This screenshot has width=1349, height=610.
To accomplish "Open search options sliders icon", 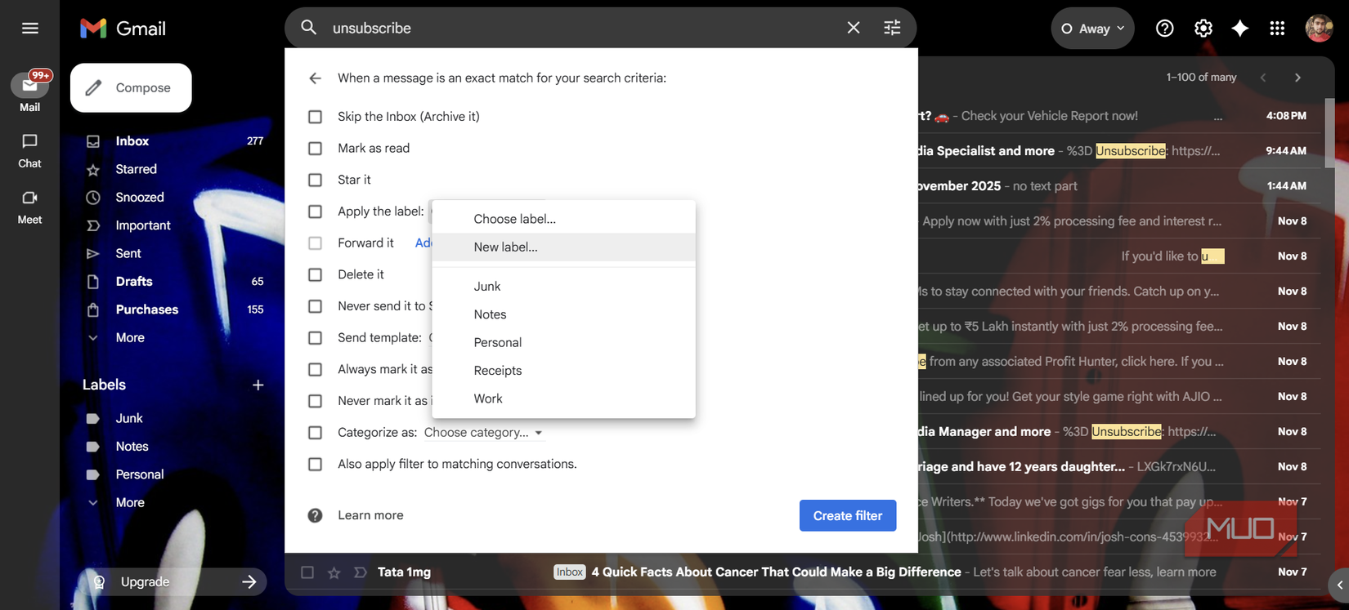I will pyautogui.click(x=892, y=28).
